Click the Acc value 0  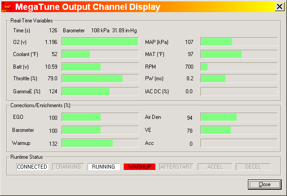tap(191, 144)
